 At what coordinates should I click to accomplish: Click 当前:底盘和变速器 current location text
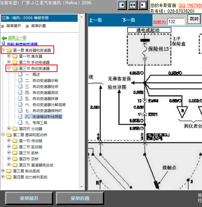click(22, 44)
